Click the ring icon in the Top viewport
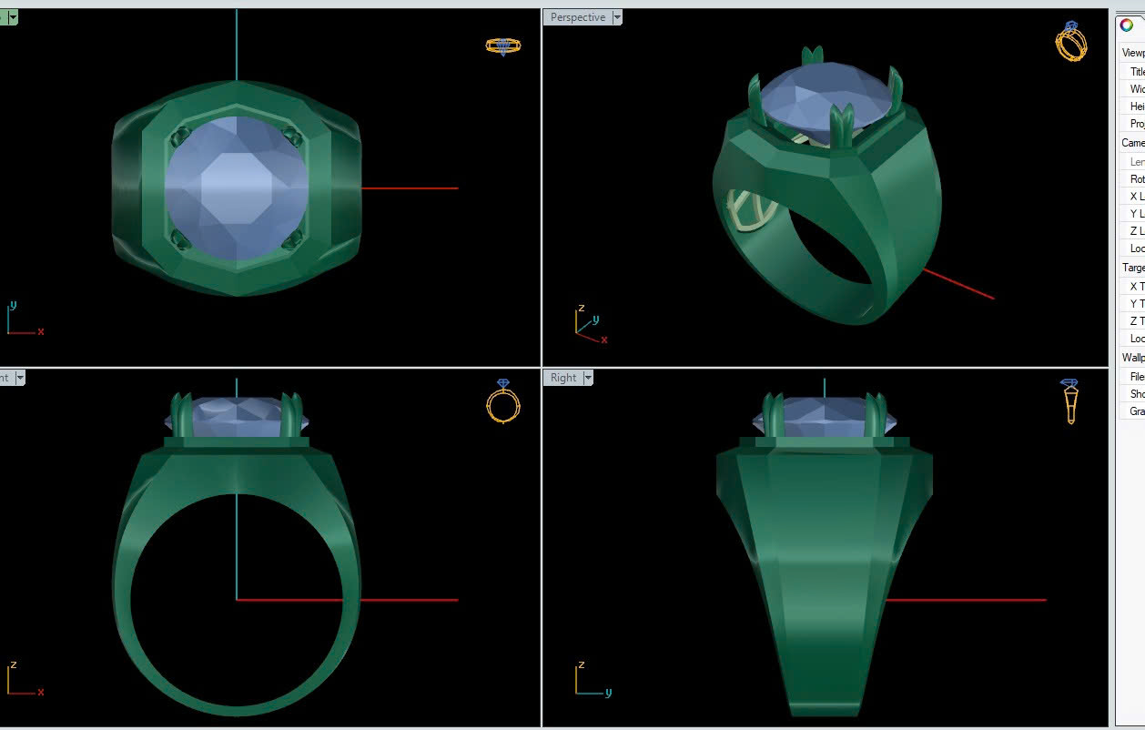Viewport: 1145px width, 730px height. click(x=502, y=46)
